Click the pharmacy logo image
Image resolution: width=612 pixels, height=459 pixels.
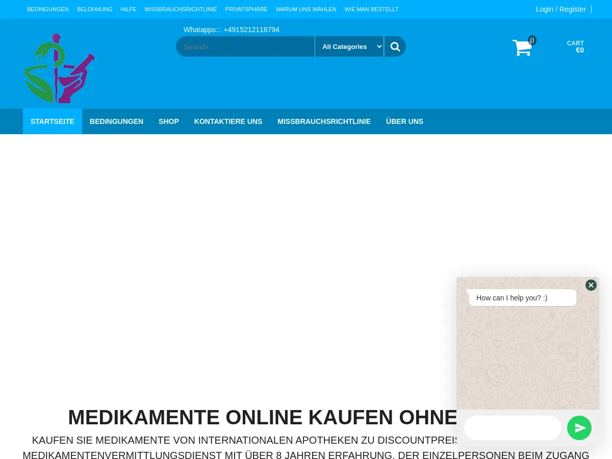coord(59,68)
